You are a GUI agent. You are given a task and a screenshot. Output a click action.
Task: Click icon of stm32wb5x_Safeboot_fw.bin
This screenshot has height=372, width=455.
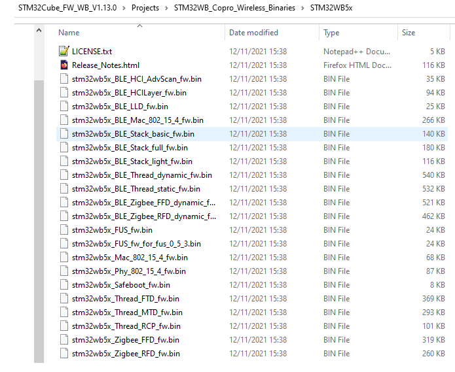tap(64, 285)
